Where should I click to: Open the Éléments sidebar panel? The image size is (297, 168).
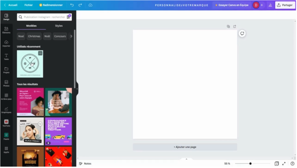6,30
